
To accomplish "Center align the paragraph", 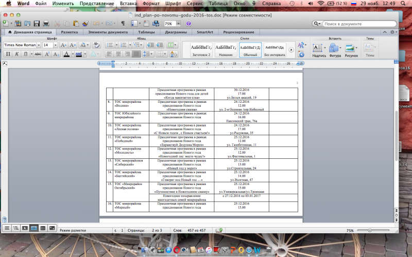I will tap(118, 54).
